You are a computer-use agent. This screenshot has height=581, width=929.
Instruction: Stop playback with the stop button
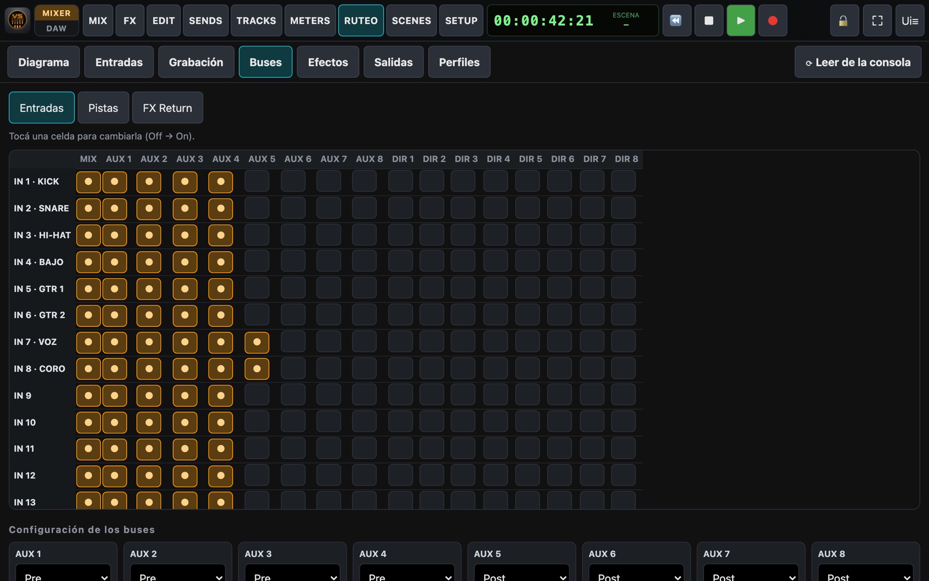click(x=709, y=20)
